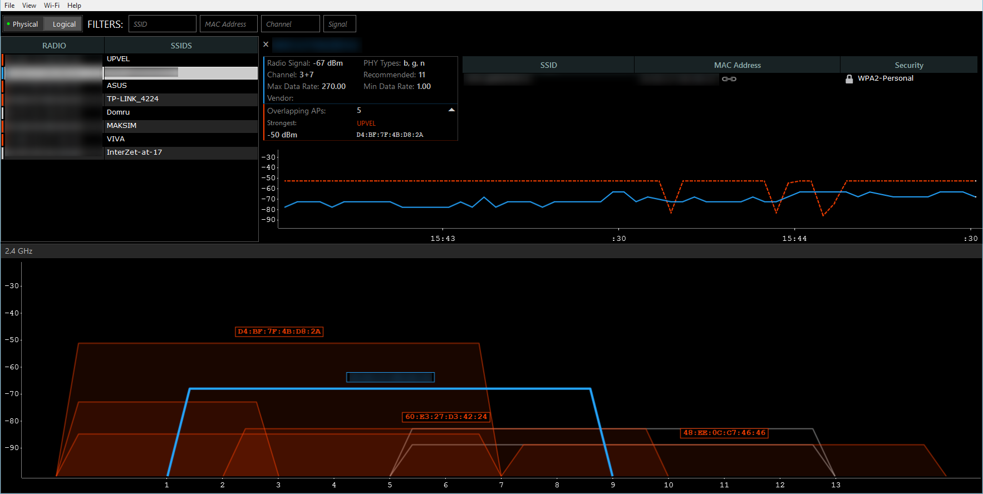Switch to Physical view mode

click(23, 24)
